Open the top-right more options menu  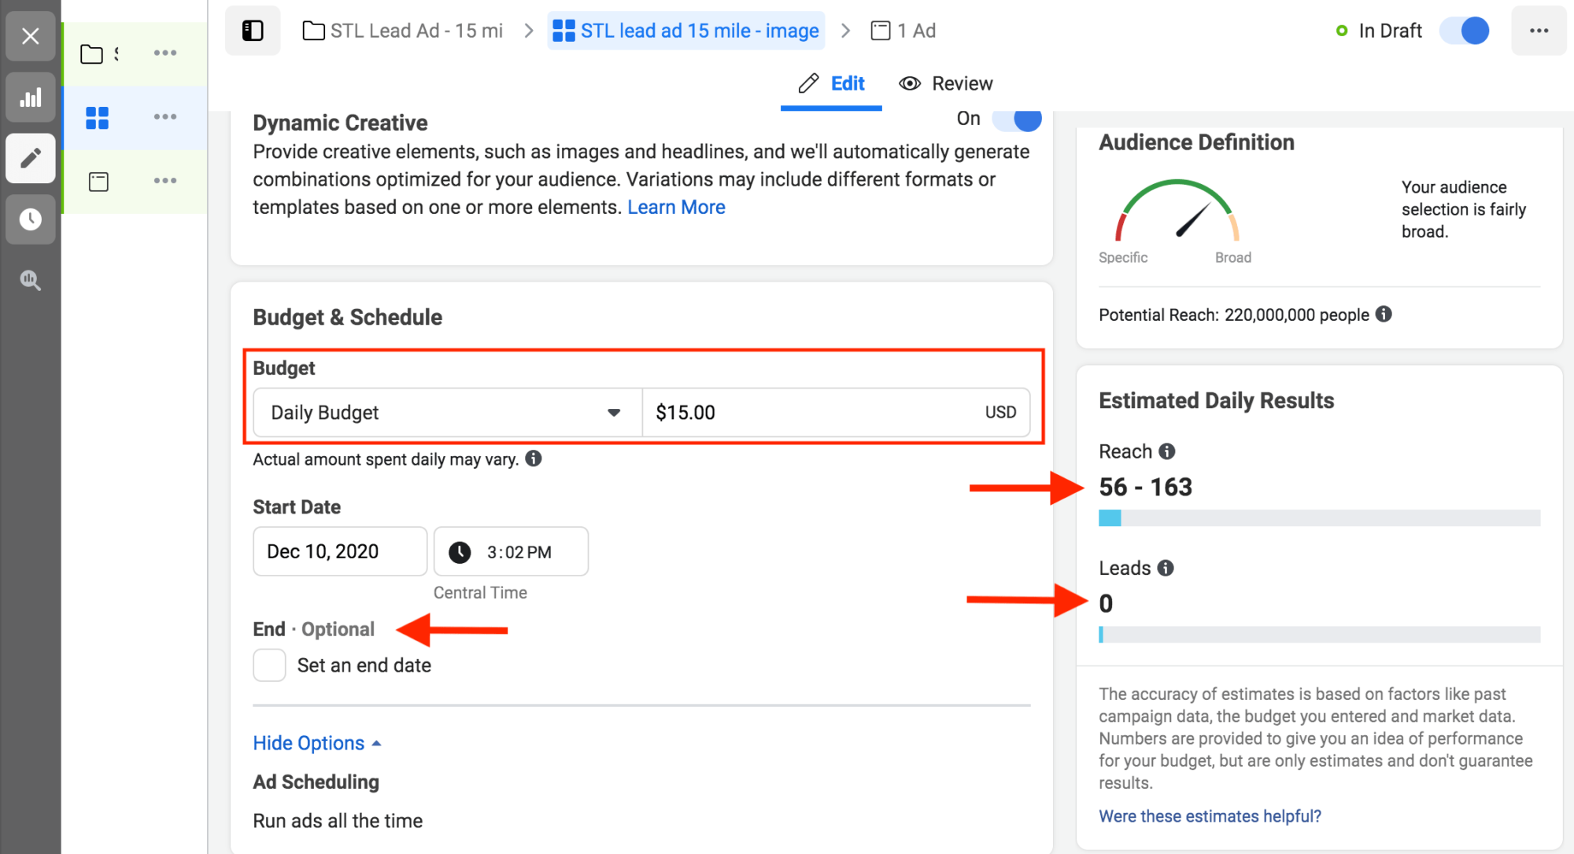click(1539, 31)
